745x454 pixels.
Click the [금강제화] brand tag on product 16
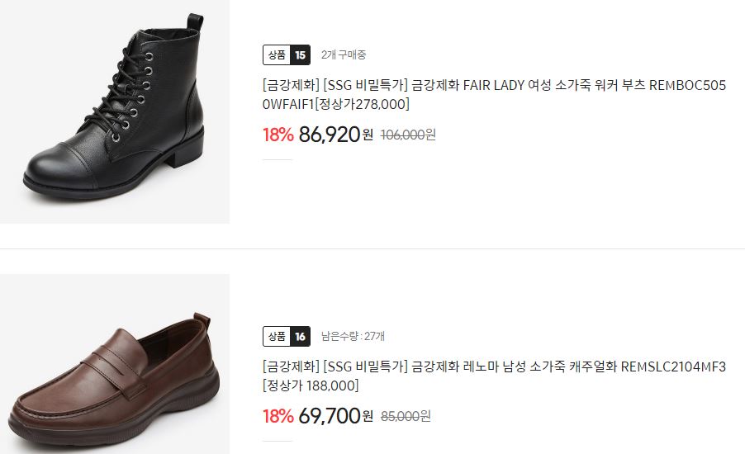click(291, 367)
